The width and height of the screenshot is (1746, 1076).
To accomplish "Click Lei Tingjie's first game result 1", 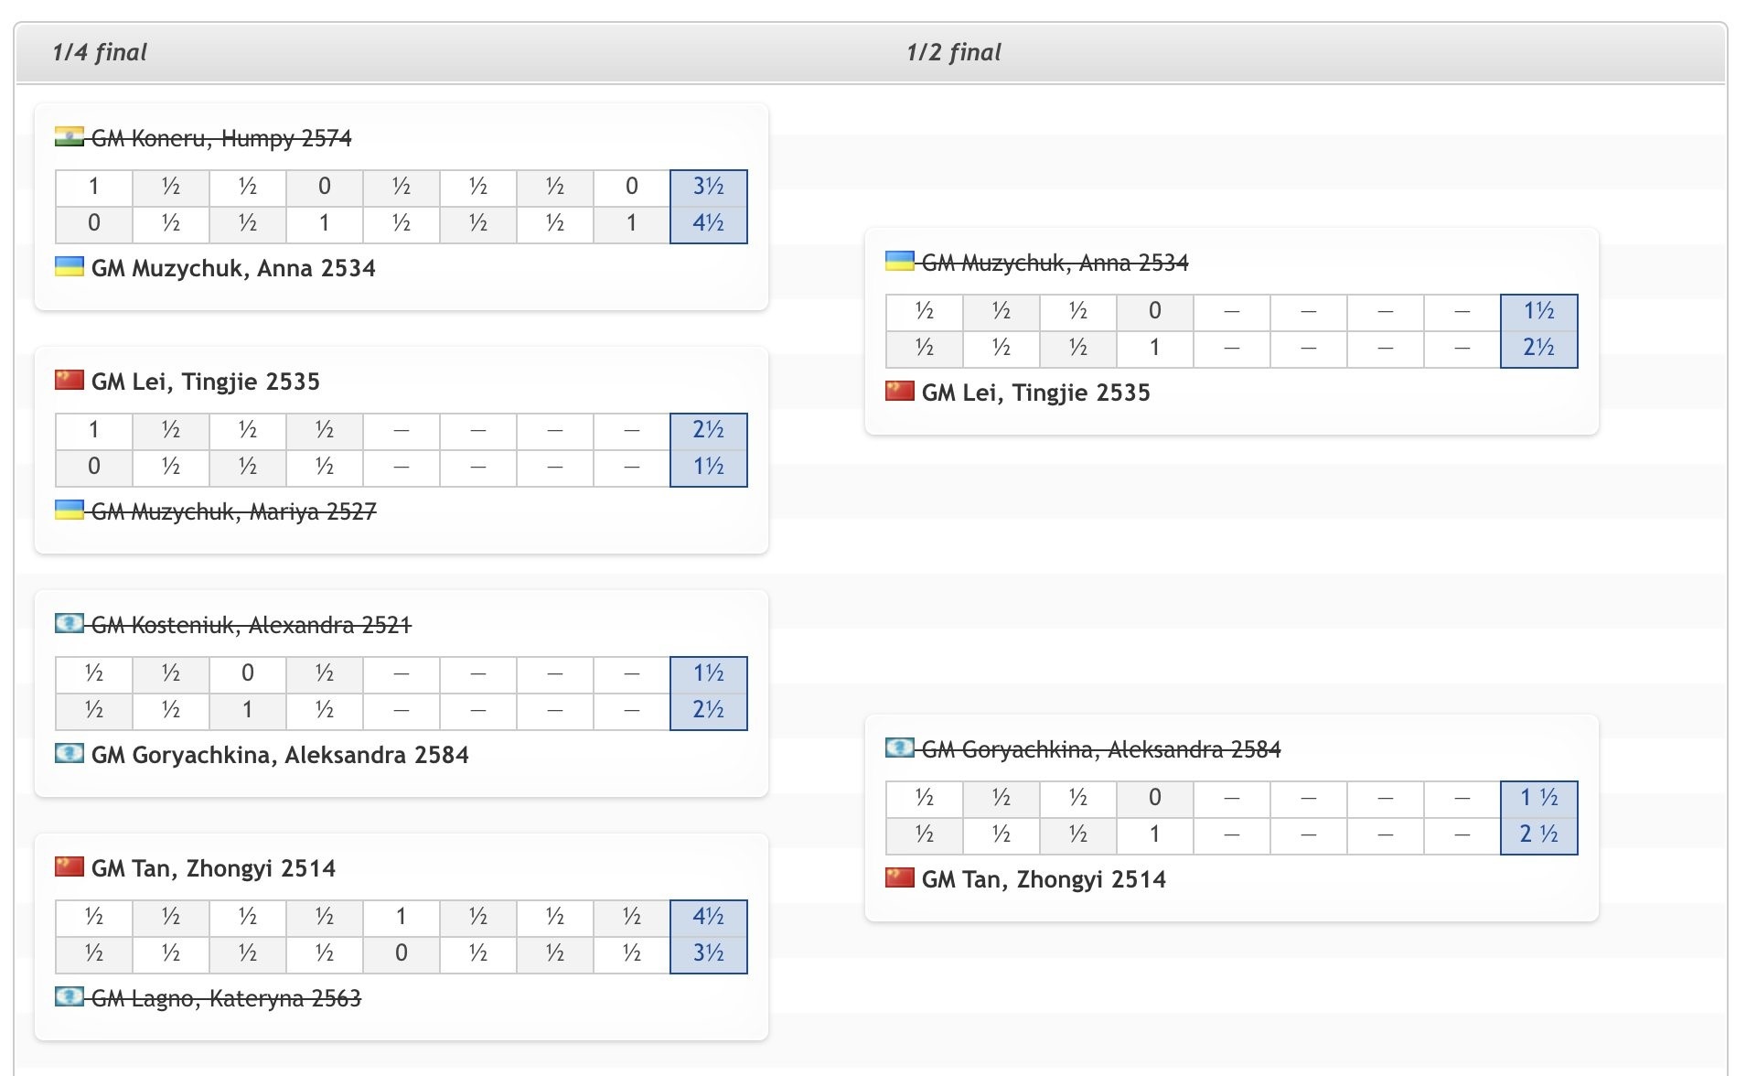I will (93, 431).
